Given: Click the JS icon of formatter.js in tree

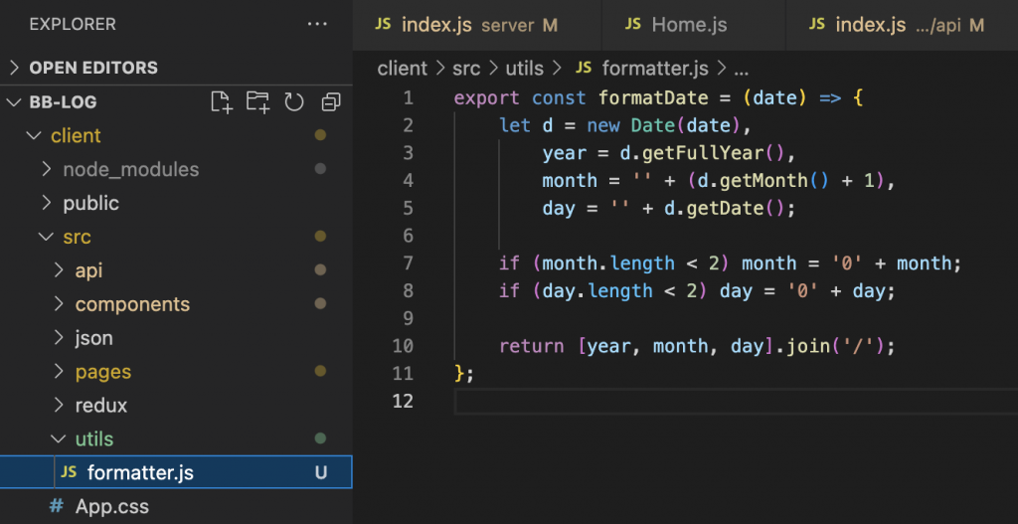Looking at the screenshot, I should point(69,473).
